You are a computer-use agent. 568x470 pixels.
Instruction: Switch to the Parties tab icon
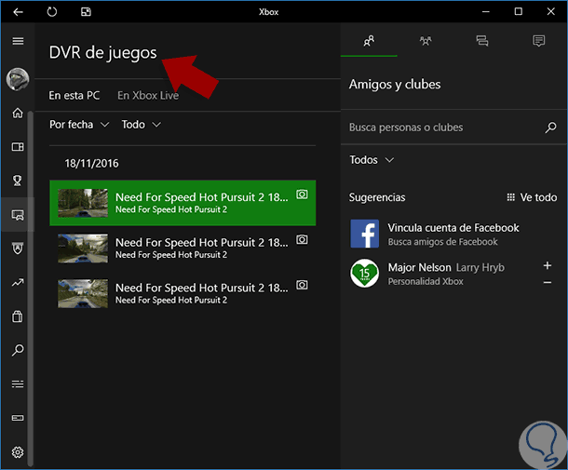[426, 41]
